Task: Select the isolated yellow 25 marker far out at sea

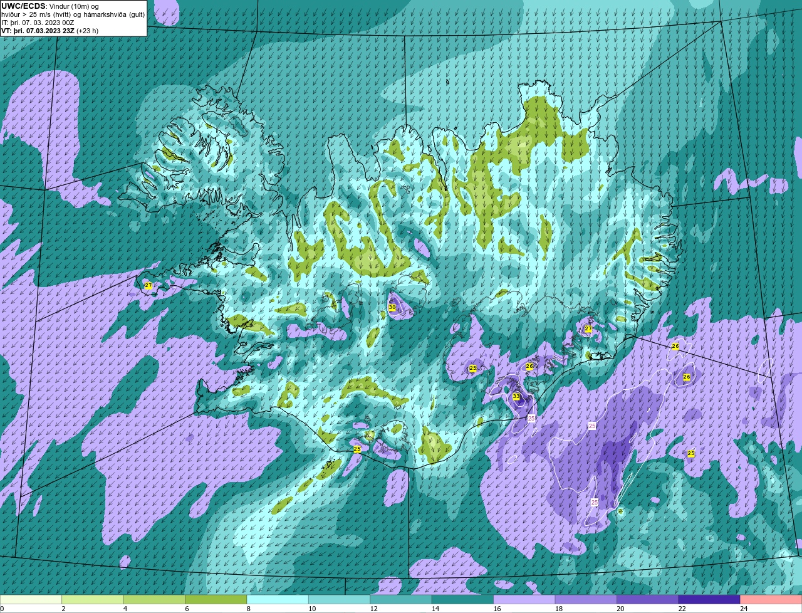Action: click(691, 453)
